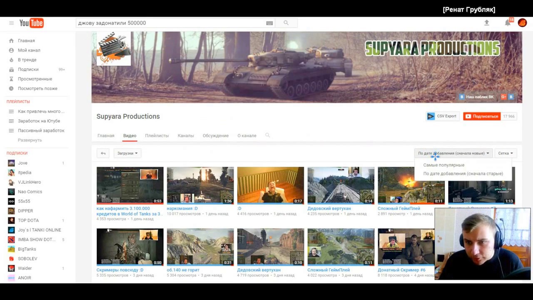
Task: Click the Google+ icon on the banner
Action: (x=503, y=97)
